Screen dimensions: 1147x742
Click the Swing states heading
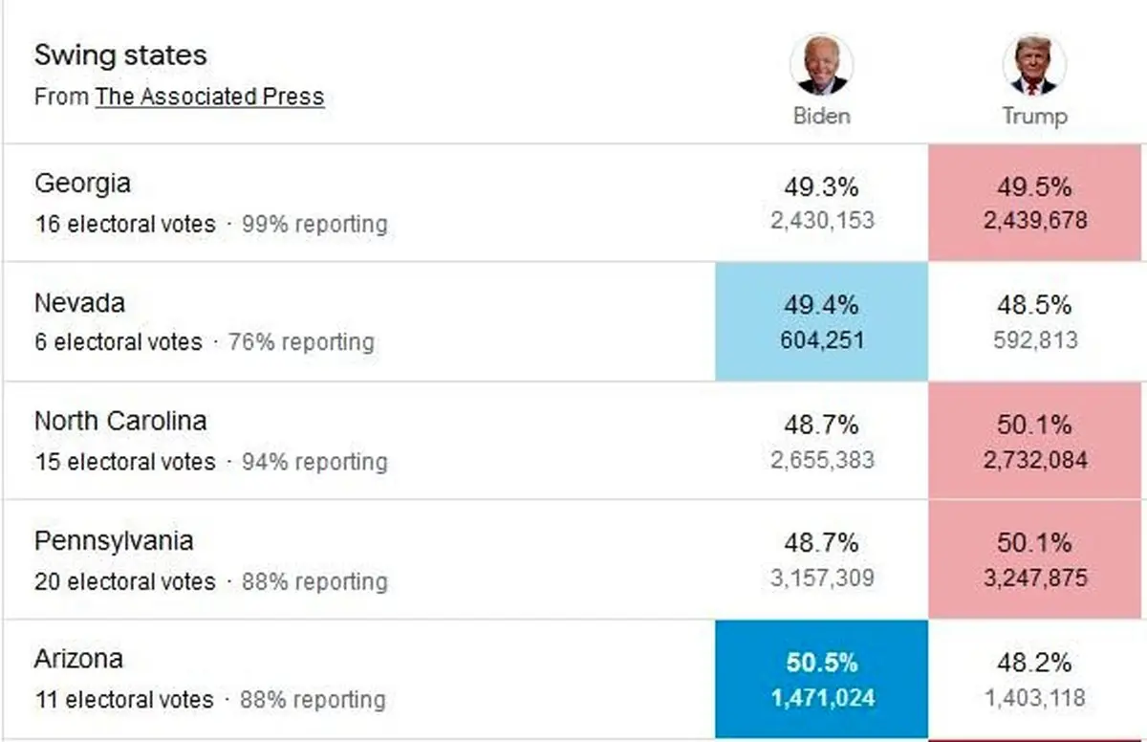pyautogui.click(x=120, y=55)
